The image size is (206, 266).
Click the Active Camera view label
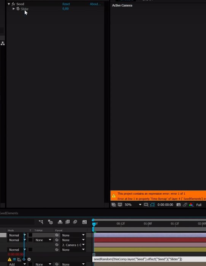[122, 5]
